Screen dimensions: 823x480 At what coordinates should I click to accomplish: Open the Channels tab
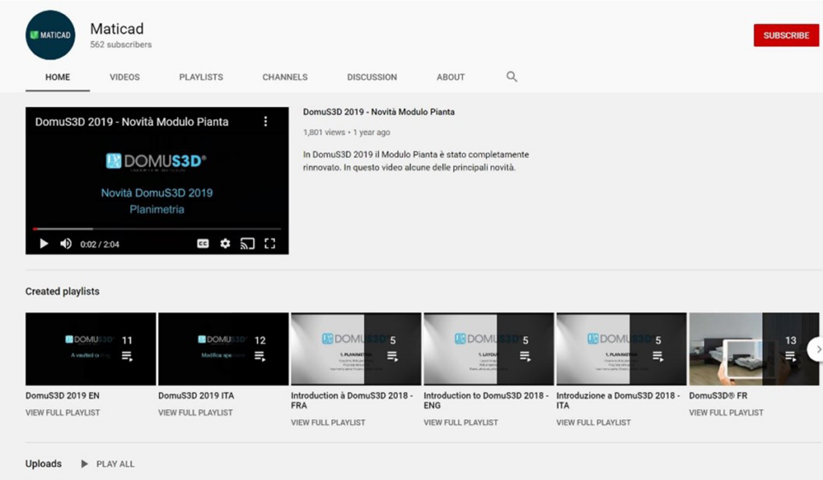pos(285,77)
